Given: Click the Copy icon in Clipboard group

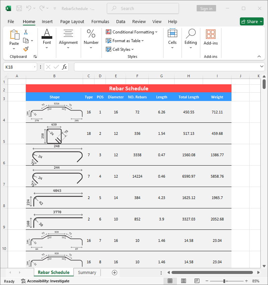Looking at the screenshot, I should pos(26,40).
